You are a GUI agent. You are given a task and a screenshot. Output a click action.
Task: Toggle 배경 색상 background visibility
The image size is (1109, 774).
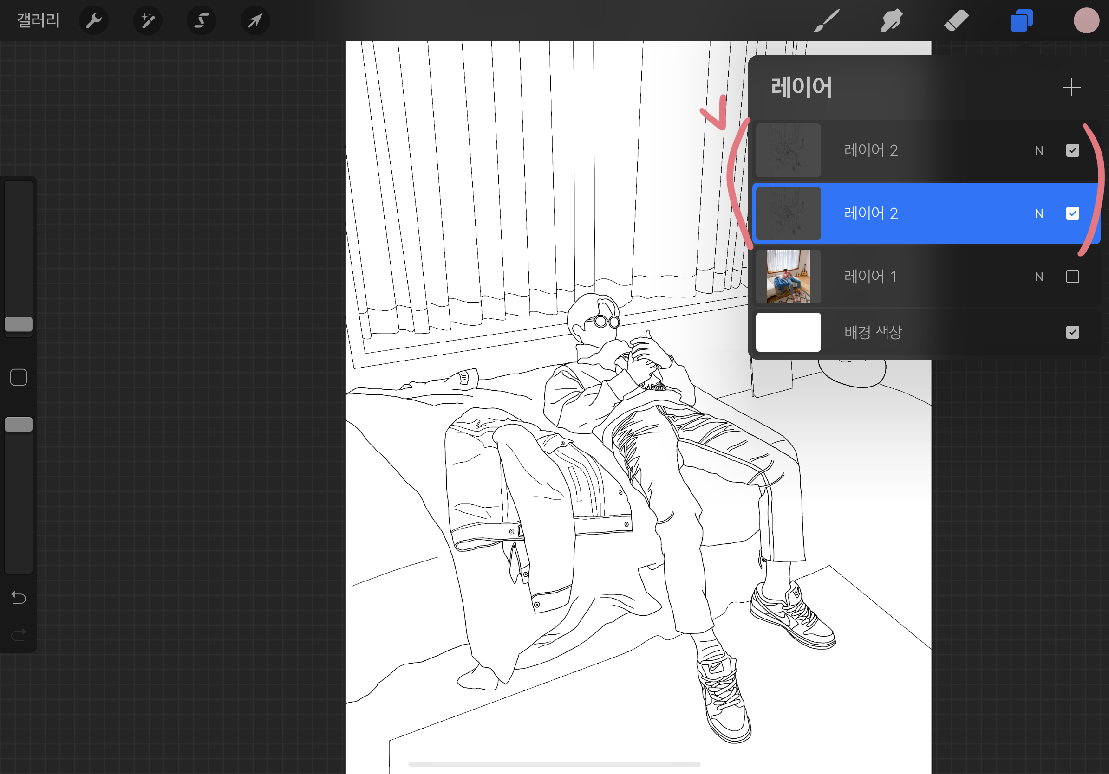[x=1072, y=332]
